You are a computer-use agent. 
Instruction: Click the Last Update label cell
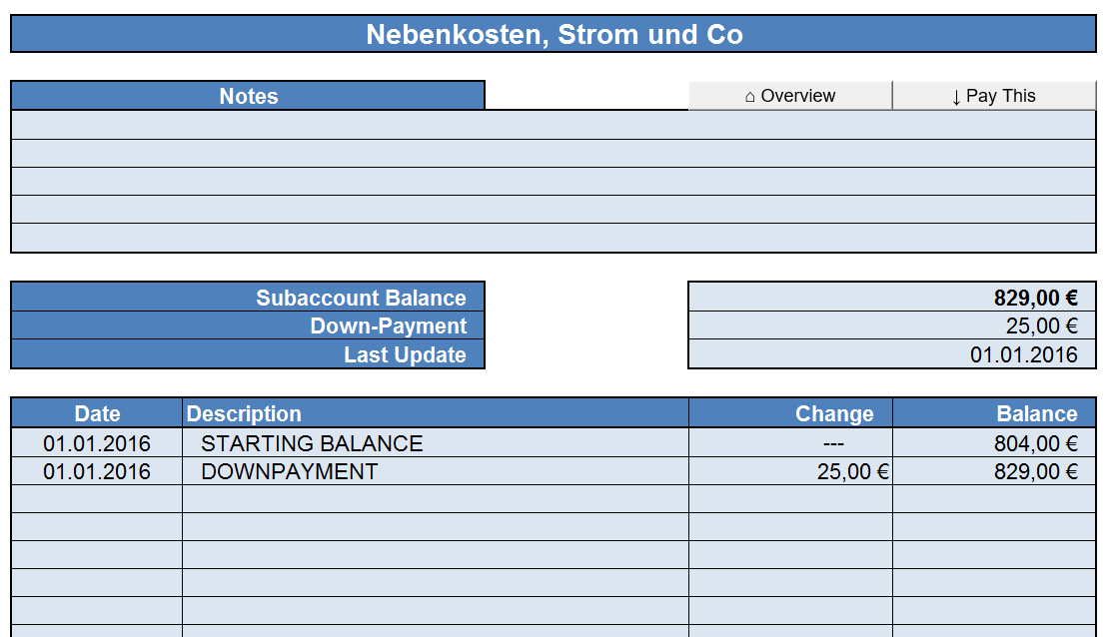pos(248,354)
